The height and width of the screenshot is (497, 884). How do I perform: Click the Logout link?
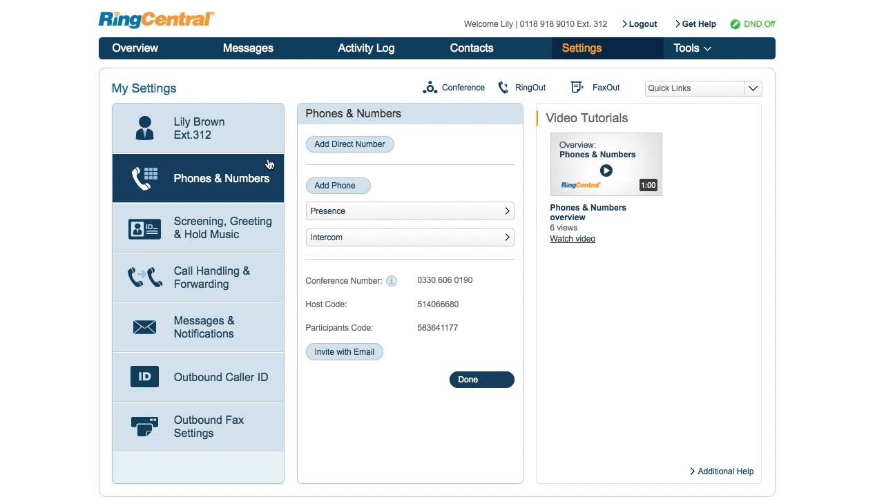640,24
